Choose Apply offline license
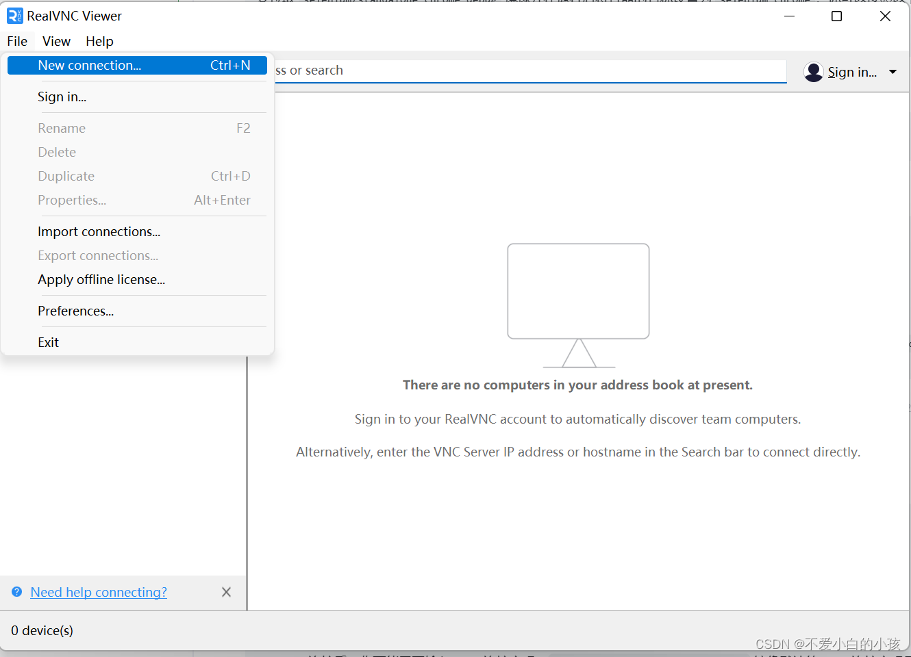Viewport: 911px width, 657px height. 137,279
